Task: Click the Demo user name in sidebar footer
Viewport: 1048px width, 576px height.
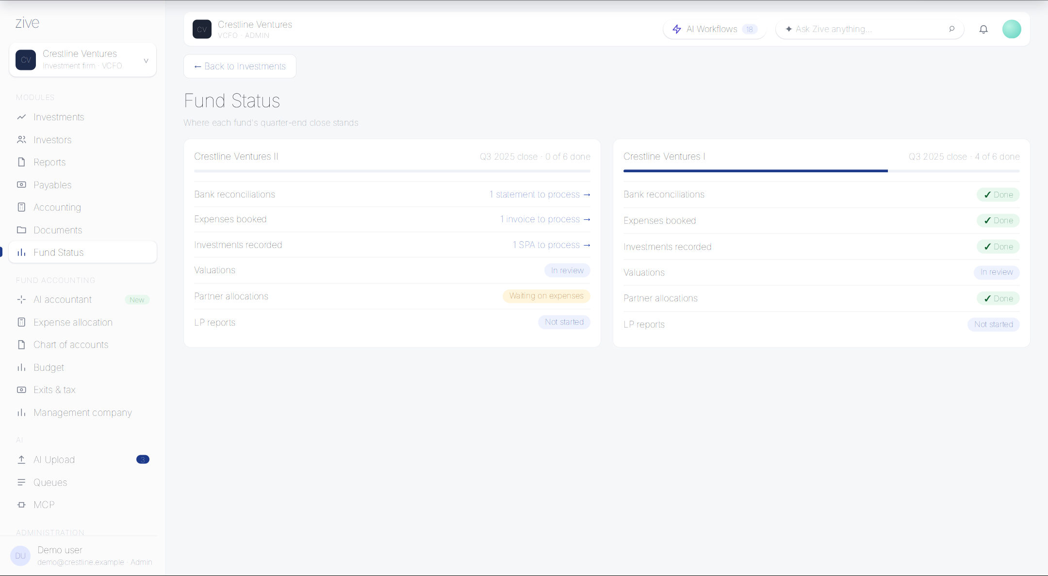Action: pyautogui.click(x=60, y=550)
